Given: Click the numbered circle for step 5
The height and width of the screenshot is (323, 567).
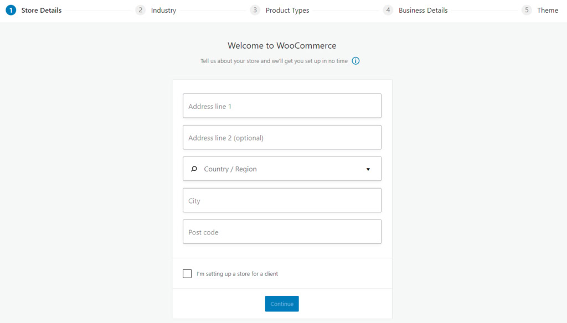Looking at the screenshot, I should (527, 10).
